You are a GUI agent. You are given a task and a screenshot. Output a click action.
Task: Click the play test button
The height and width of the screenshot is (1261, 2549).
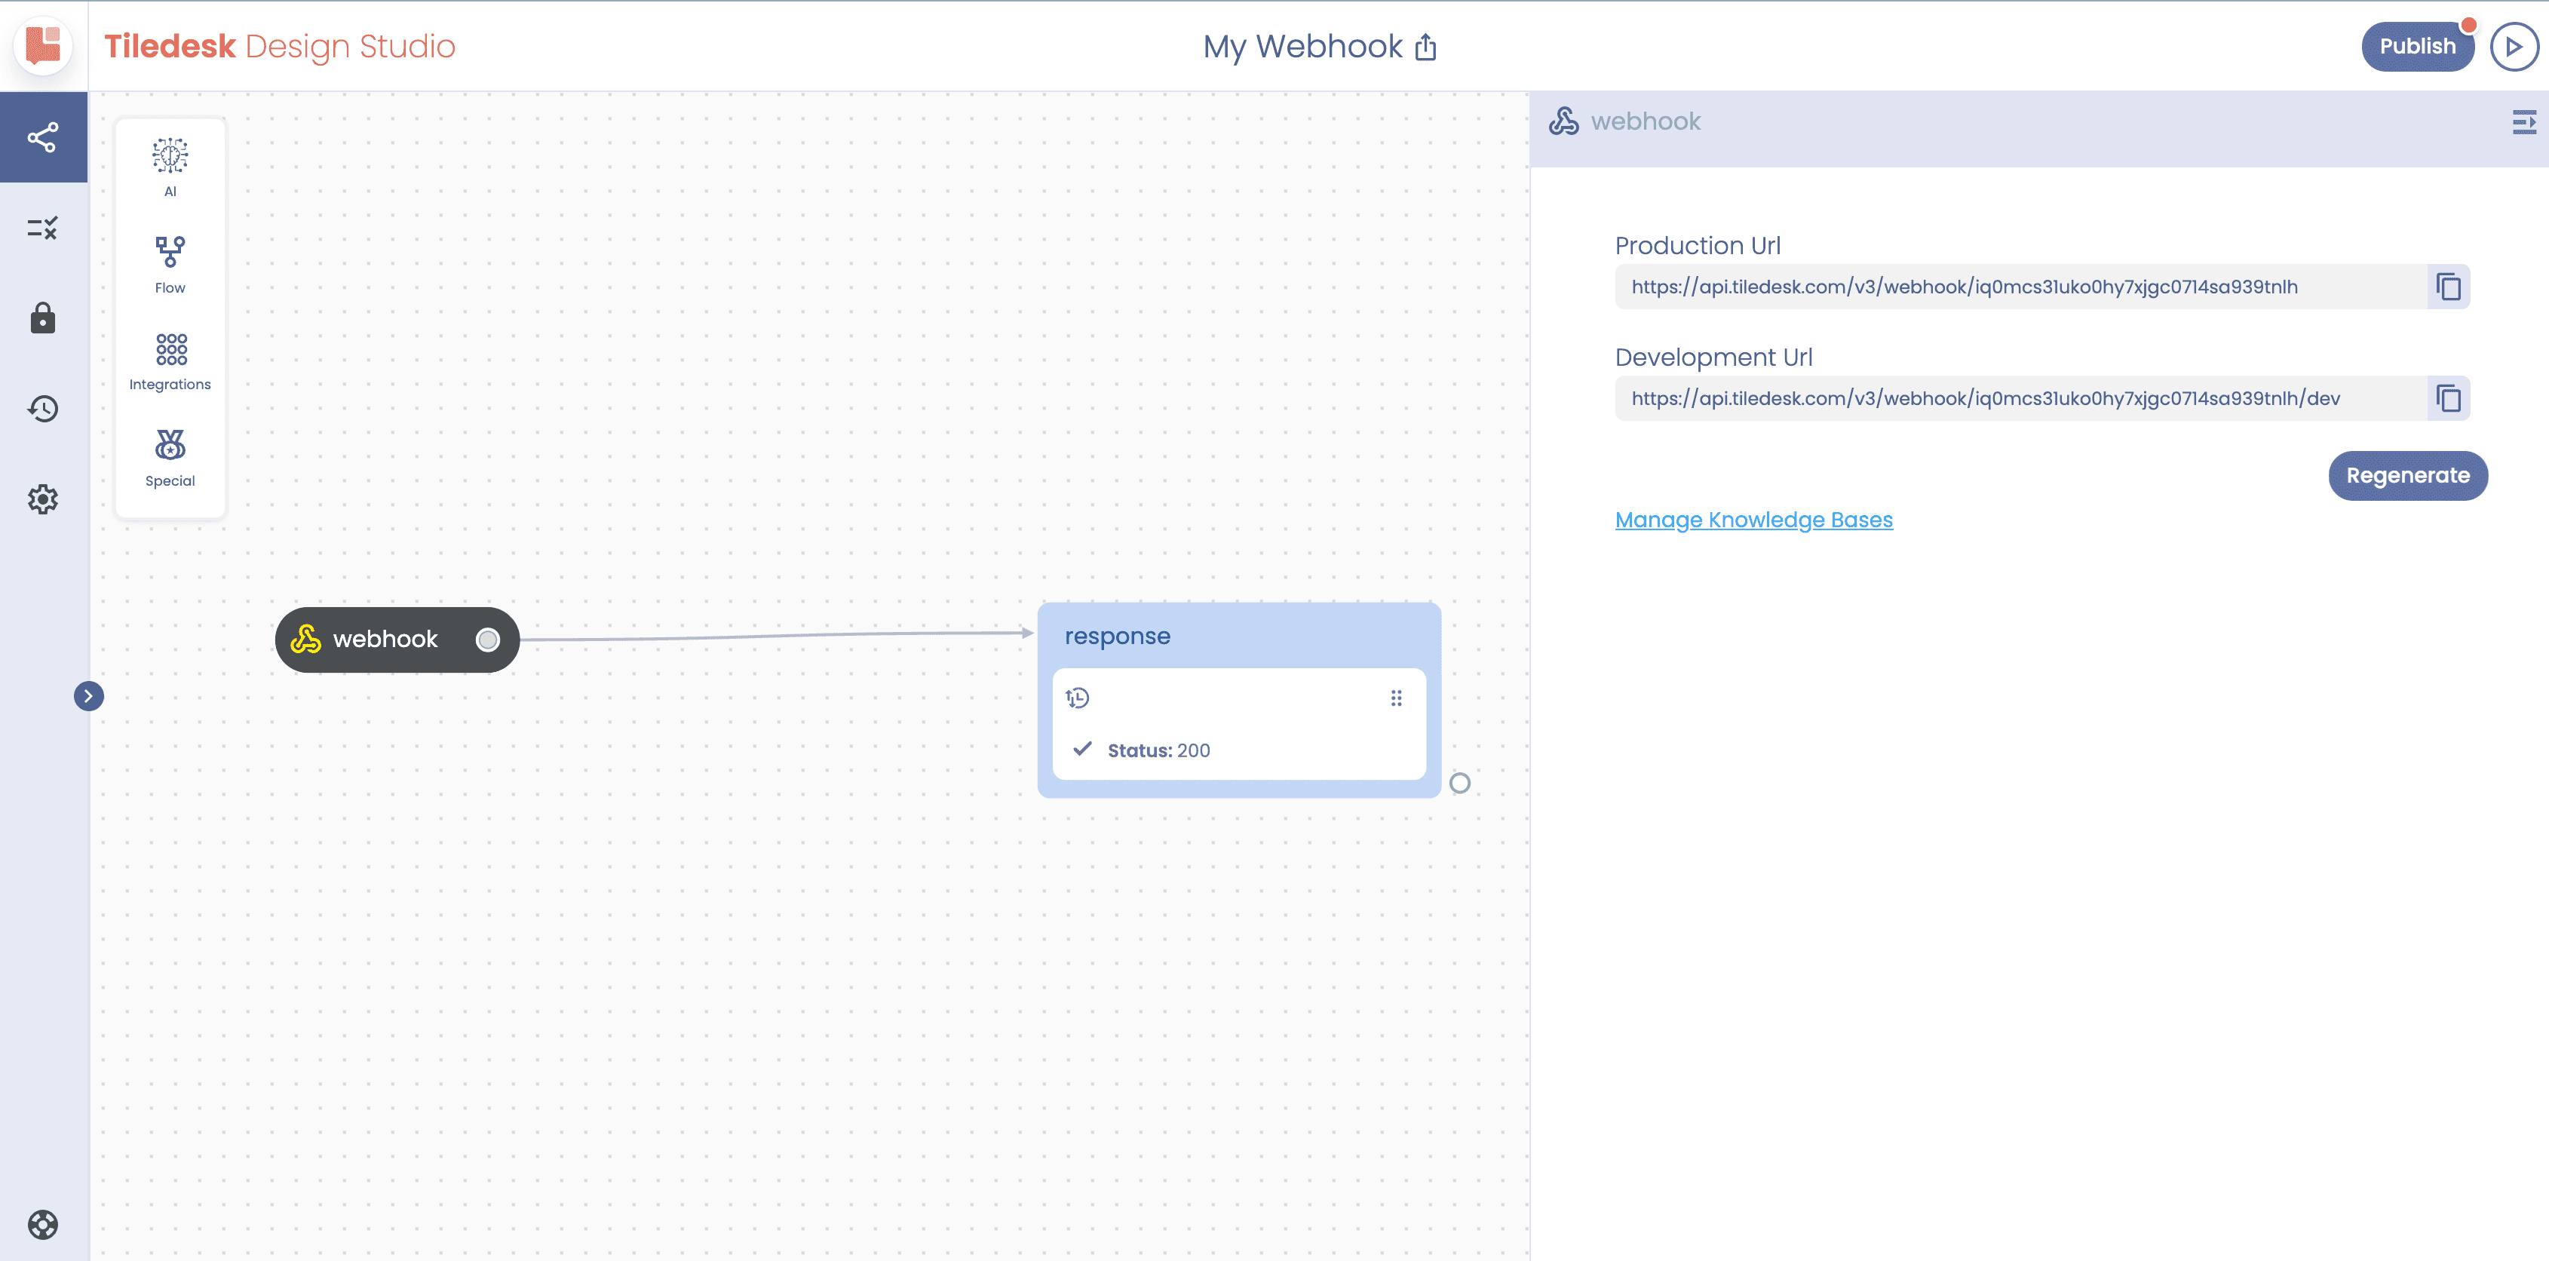[x=2514, y=47]
